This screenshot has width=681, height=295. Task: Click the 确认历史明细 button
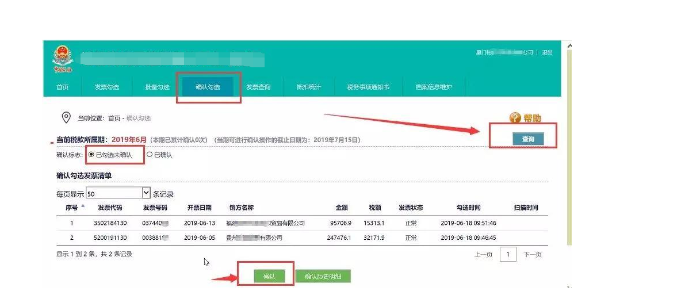323,277
